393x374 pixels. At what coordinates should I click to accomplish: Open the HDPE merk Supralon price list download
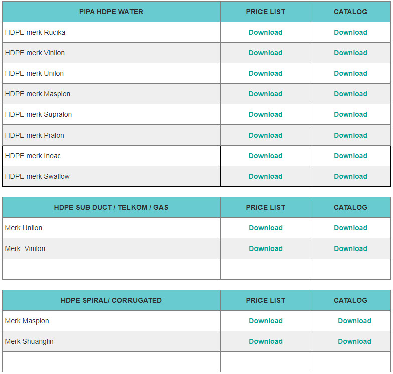(266, 114)
